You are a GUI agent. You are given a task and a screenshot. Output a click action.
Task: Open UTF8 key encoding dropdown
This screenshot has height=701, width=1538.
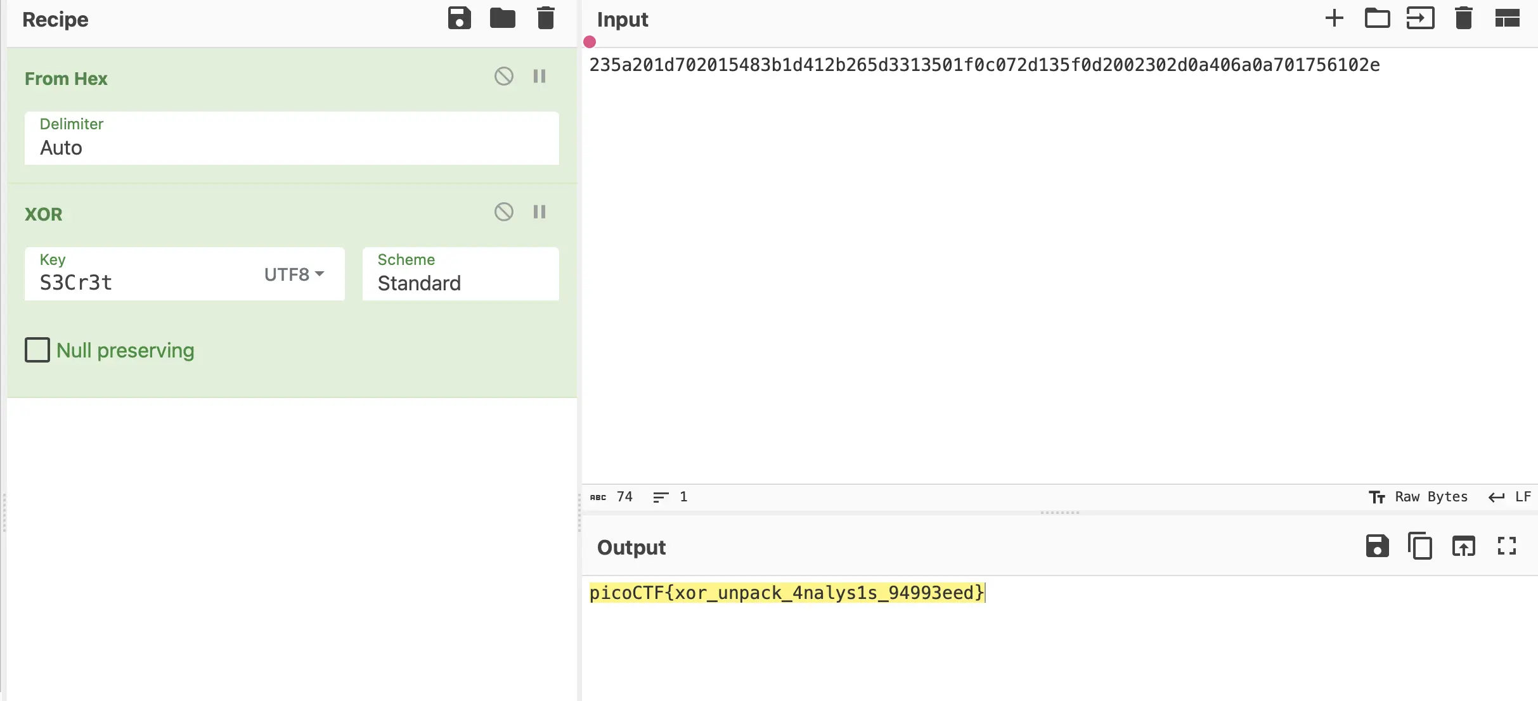click(294, 274)
